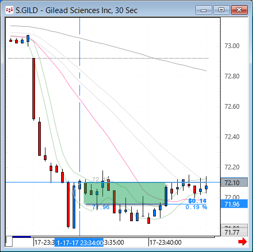Click the 71.77 price box on axis
The width and height of the screenshot is (253, 252).
coord(234,232)
